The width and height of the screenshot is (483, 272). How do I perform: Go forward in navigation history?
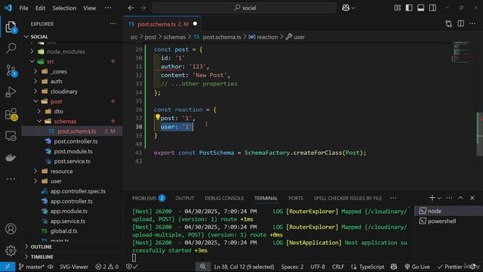pos(143,8)
